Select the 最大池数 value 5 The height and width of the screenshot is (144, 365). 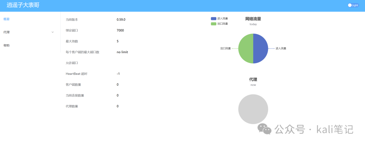(118, 41)
